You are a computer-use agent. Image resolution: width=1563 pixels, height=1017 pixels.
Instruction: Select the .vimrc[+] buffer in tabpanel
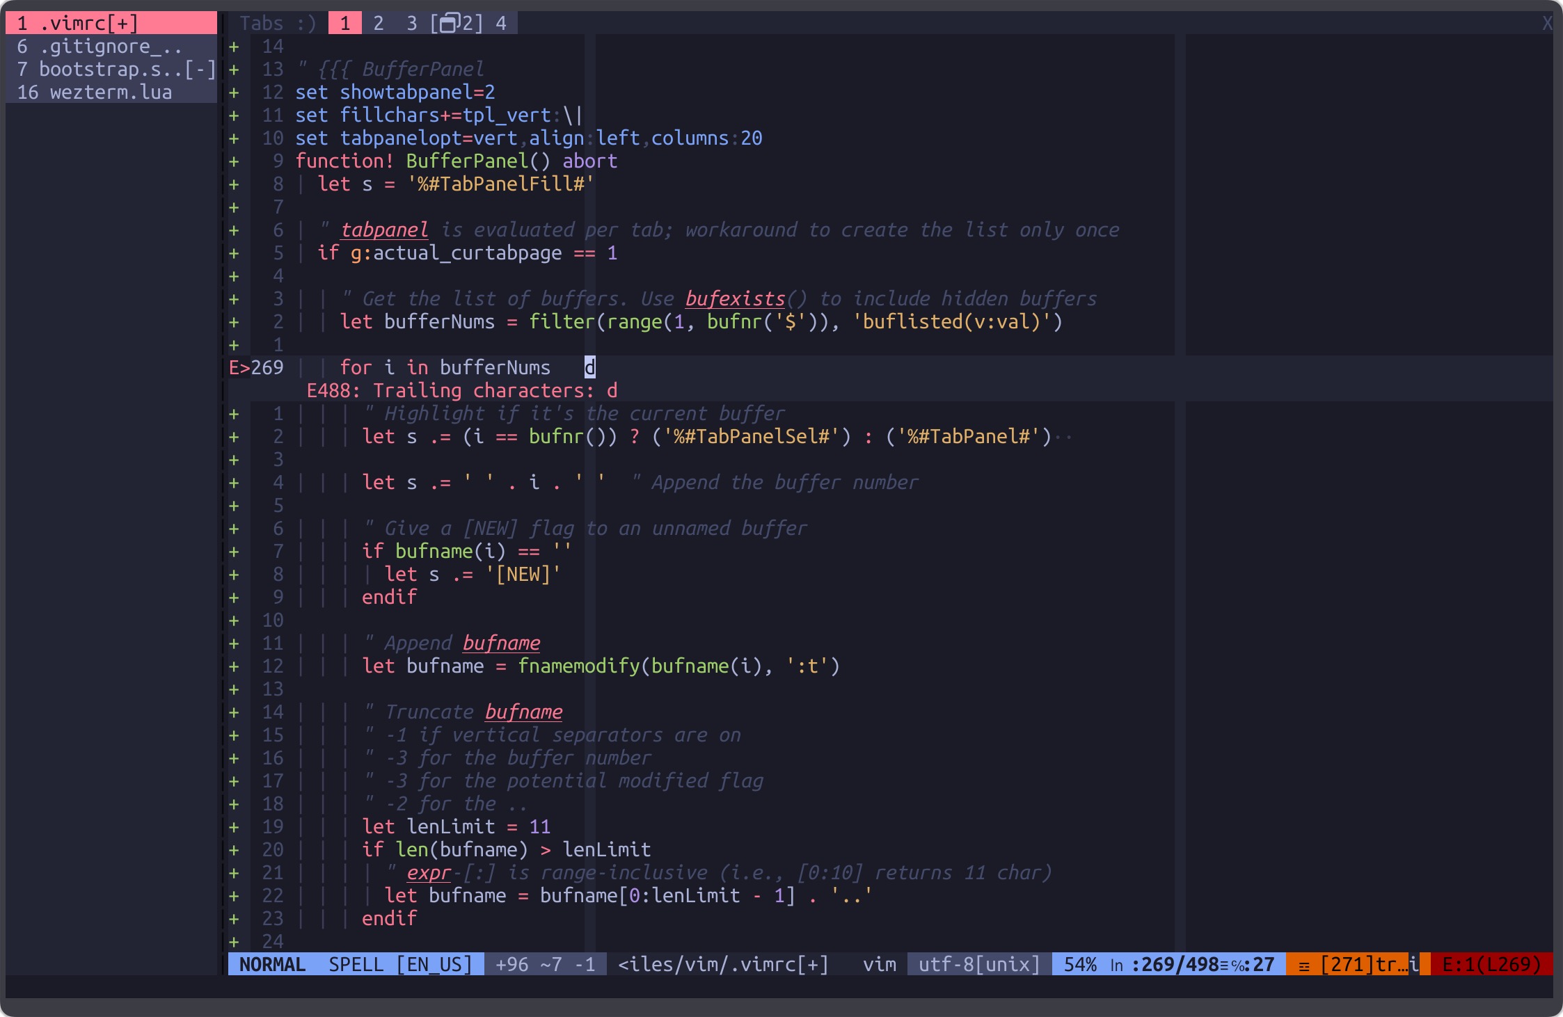(x=111, y=23)
